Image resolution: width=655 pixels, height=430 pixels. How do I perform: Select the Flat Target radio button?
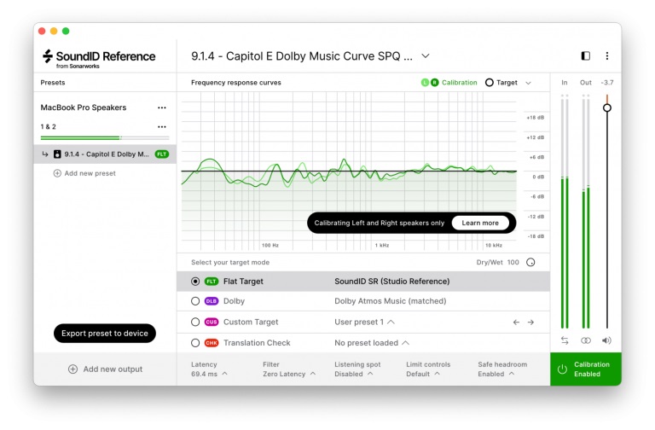point(195,282)
